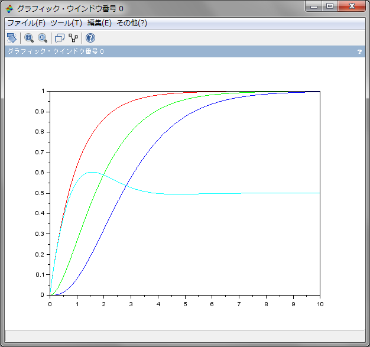
Task: Select the rotate tool in toolbar
Action: tap(11, 38)
